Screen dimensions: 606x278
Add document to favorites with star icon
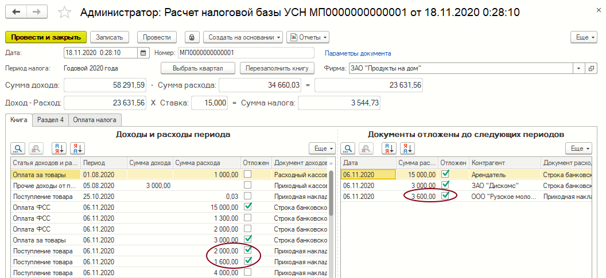click(65, 13)
